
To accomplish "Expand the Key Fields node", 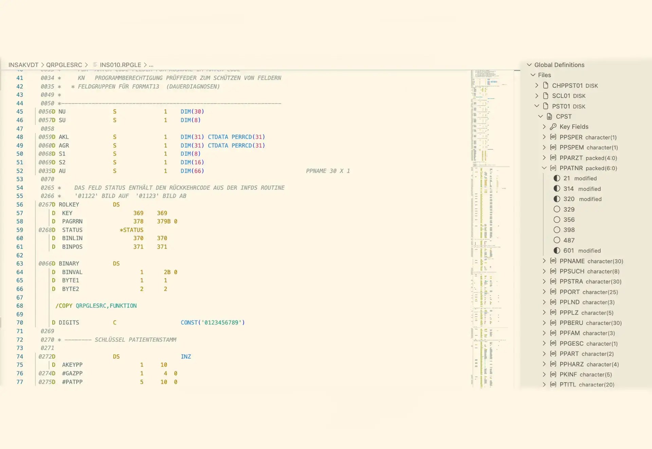I will (x=544, y=127).
